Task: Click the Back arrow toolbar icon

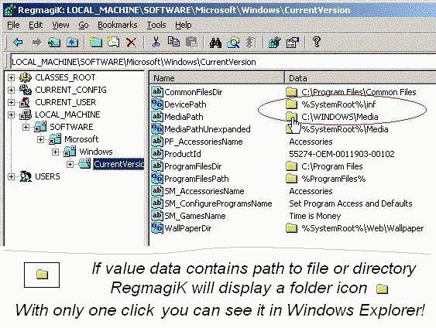Action: (x=18, y=43)
